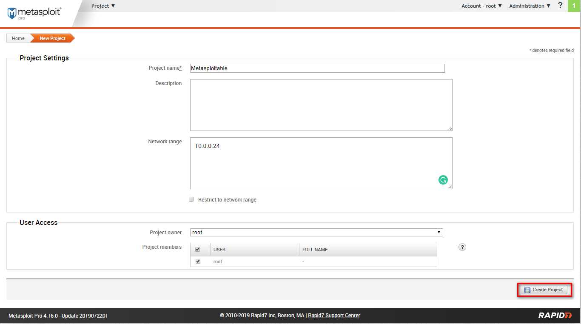Click the Metasploit Pro logo
Viewport: 581px width, 324px height.
(x=34, y=13)
